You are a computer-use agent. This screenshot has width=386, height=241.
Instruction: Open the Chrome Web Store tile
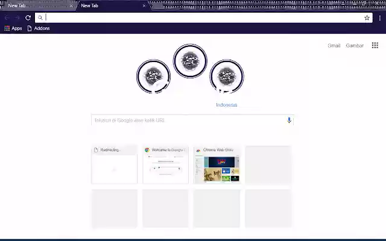click(x=217, y=164)
